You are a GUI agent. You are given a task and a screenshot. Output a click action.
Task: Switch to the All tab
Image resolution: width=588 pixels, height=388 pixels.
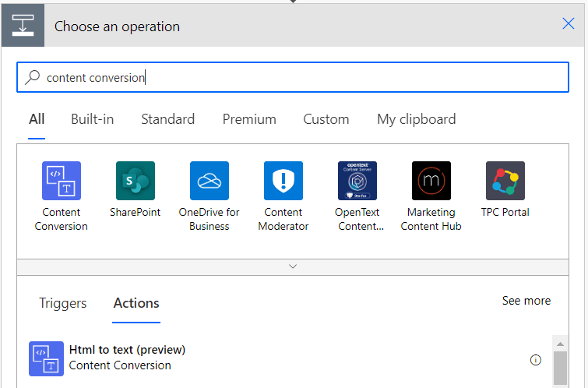[37, 119]
